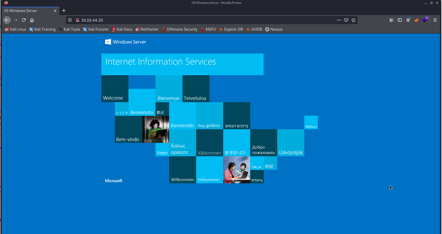Click the Üdvözöljük tile
Image resolution: width=442 pixels, height=234 pixels.
click(x=291, y=143)
